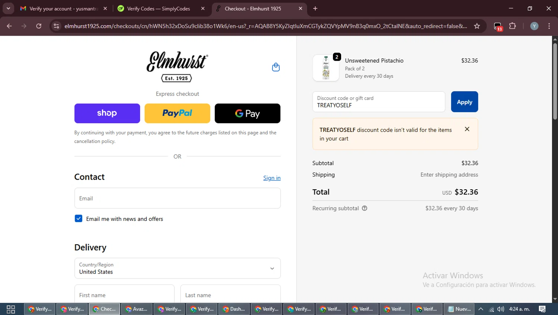Screen dimensions: 558x315
Task: Focus the Email input field
Action: click(177, 198)
